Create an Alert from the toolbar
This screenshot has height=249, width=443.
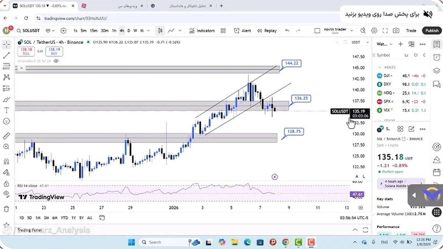click(242, 31)
